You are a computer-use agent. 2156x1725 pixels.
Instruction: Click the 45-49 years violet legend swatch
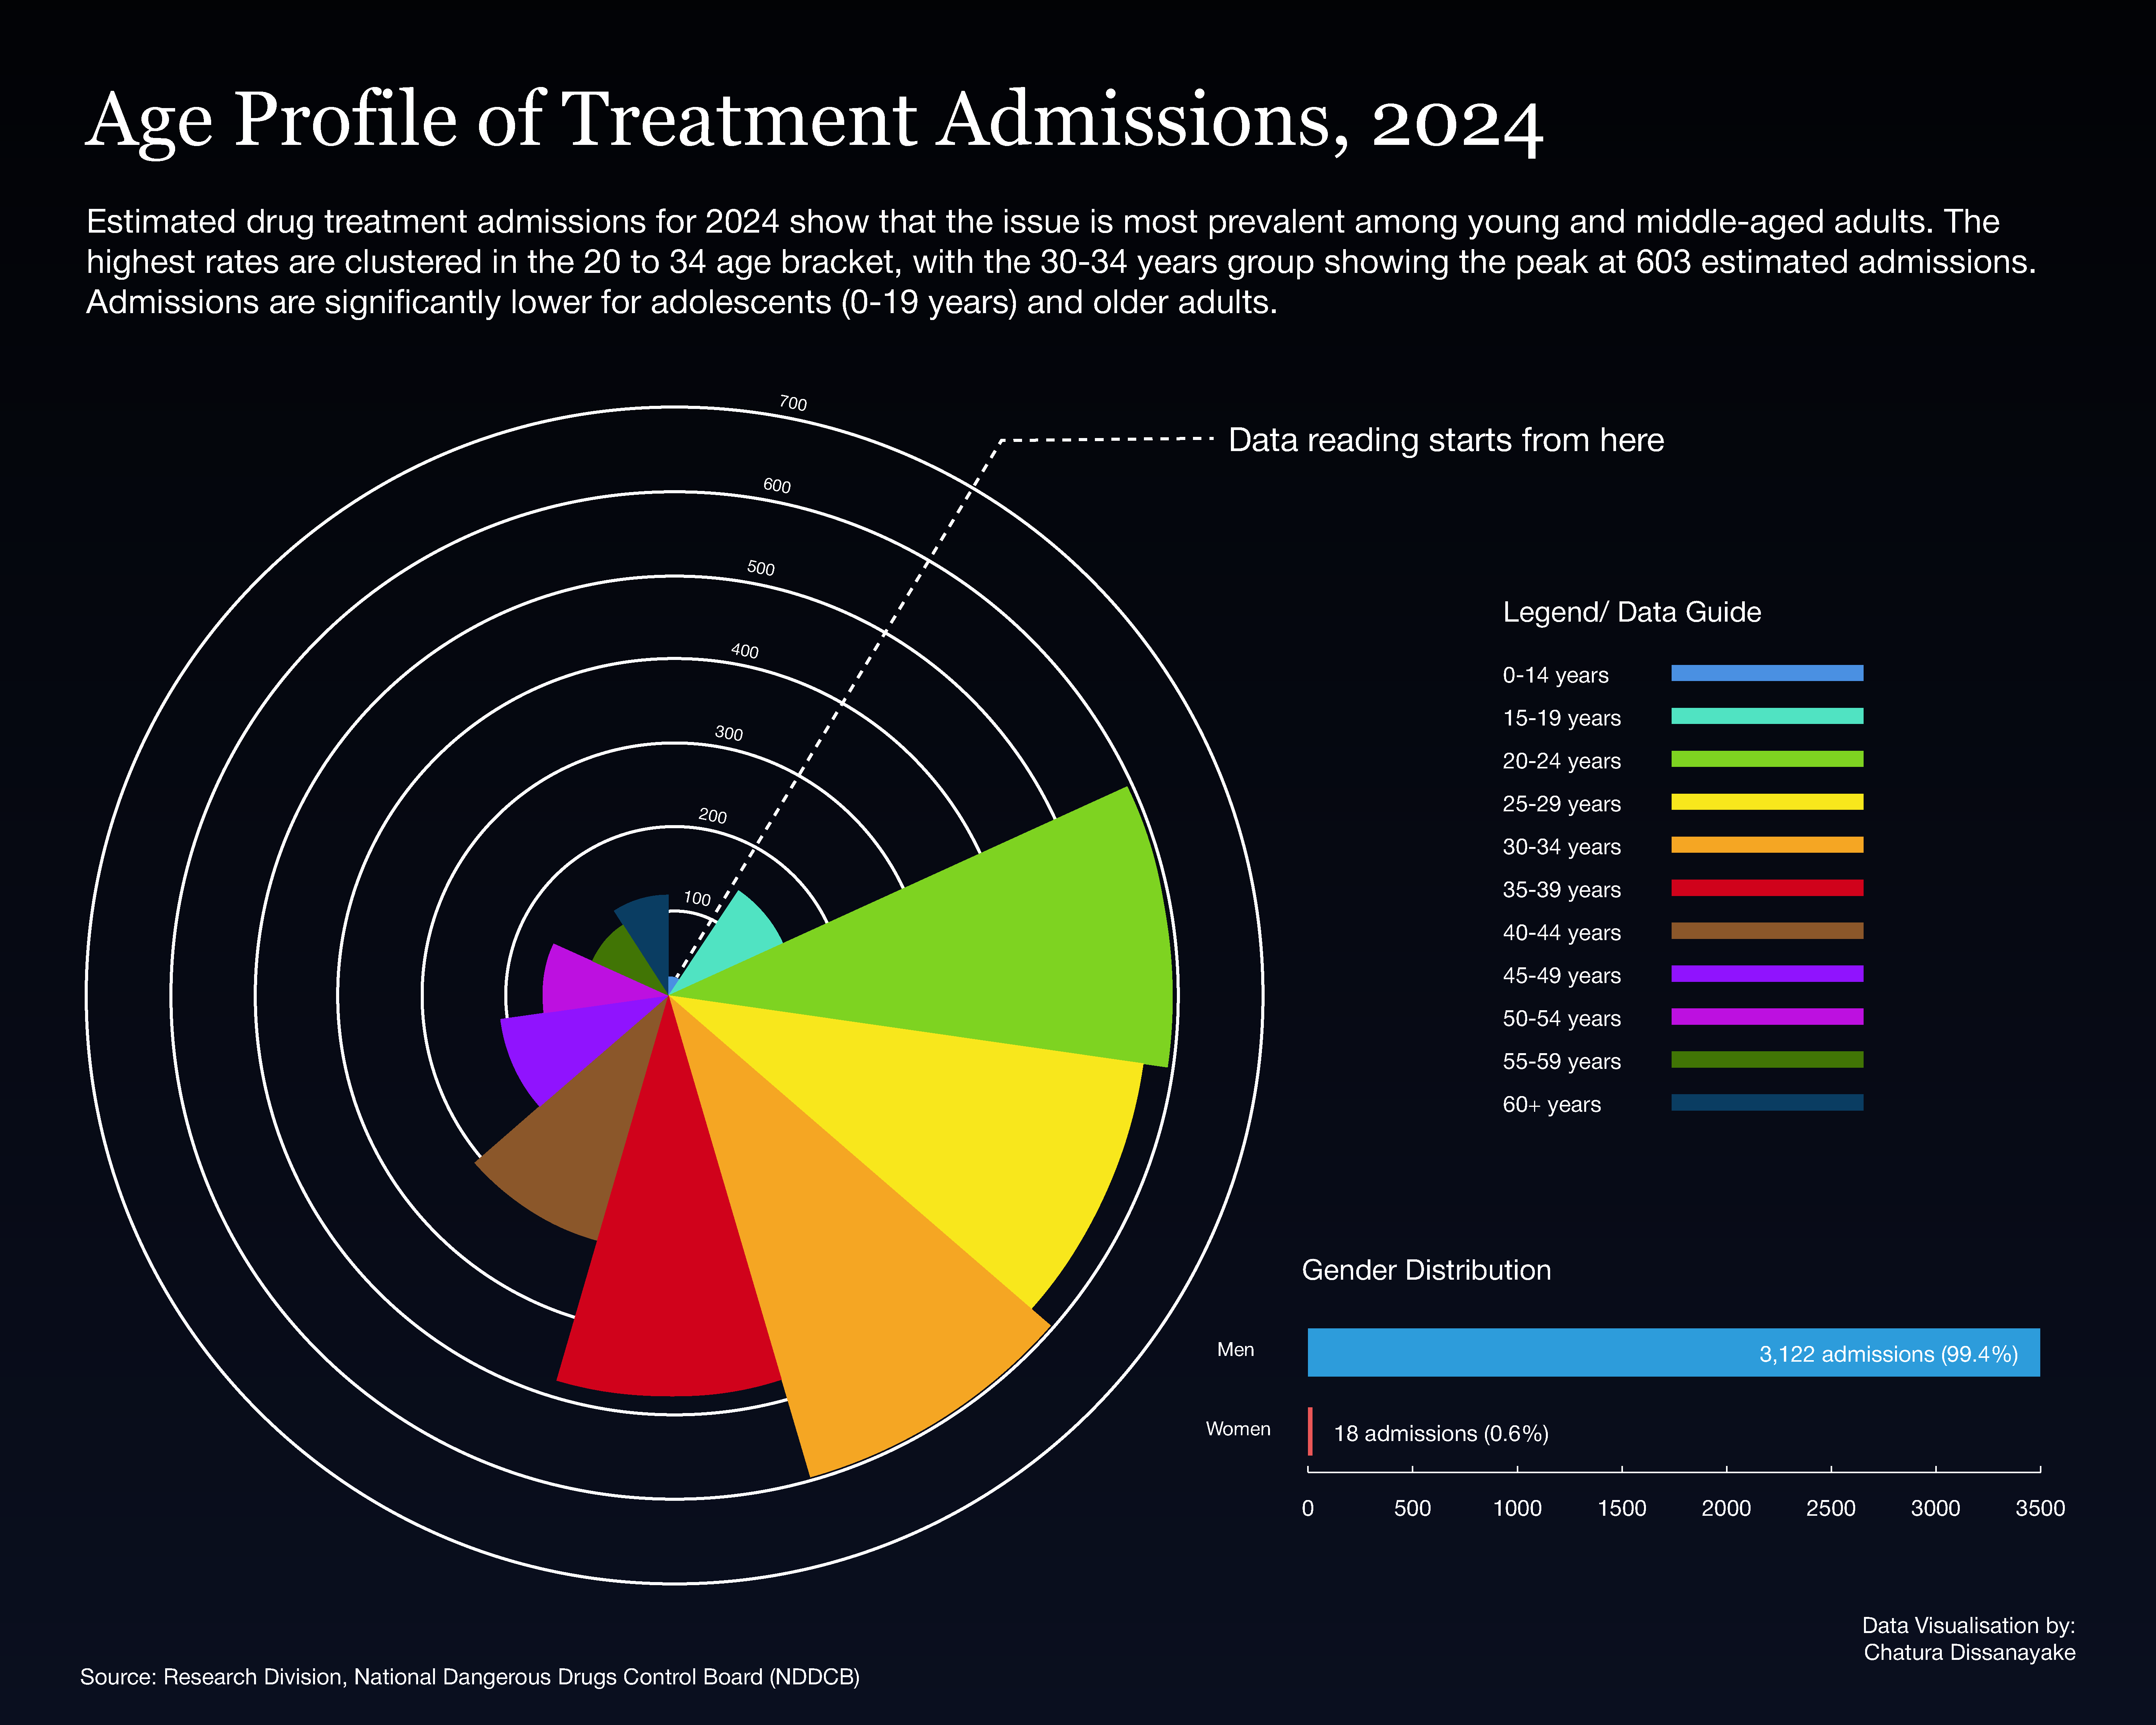click(x=1767, y=974)
